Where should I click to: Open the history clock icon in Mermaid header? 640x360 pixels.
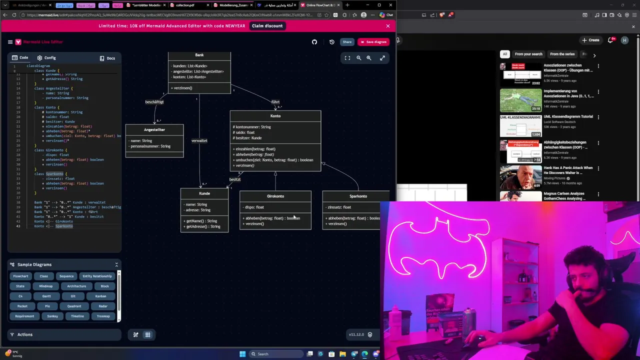(x=331, y=42)
